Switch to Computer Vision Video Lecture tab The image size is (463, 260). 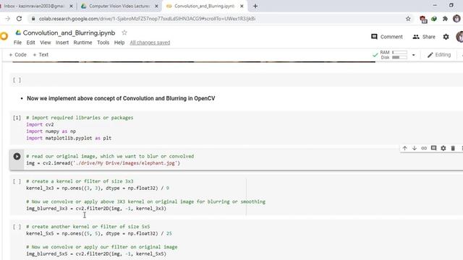point(119,6)
